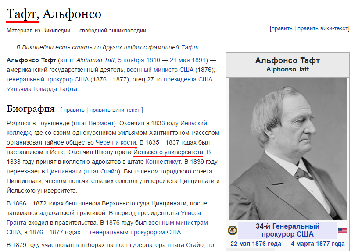Click the 'Биография' section heading
The image size is (351, 251).
point(31,109)
